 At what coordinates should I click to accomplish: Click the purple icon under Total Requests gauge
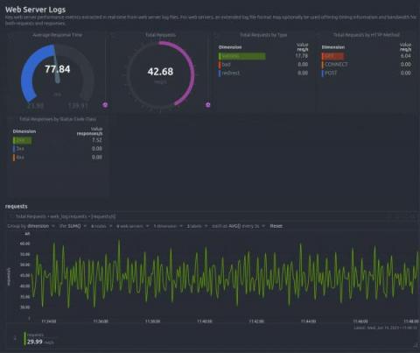pos(208,105)
